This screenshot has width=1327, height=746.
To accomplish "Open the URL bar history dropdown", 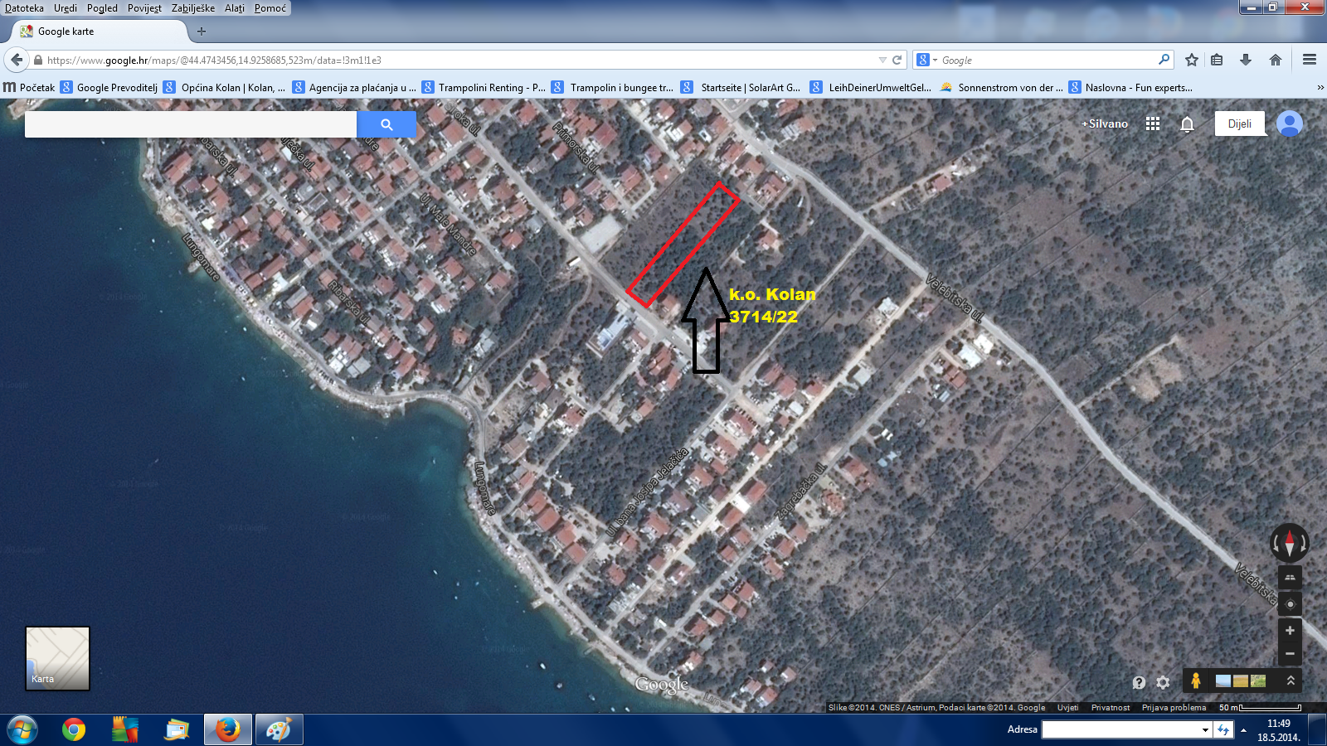I will coord(882,60).
